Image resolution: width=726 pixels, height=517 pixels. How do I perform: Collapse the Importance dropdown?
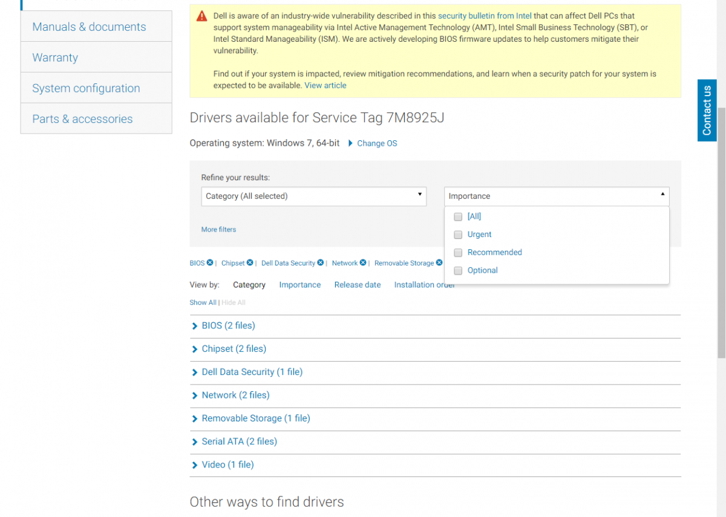pos(557,196)
